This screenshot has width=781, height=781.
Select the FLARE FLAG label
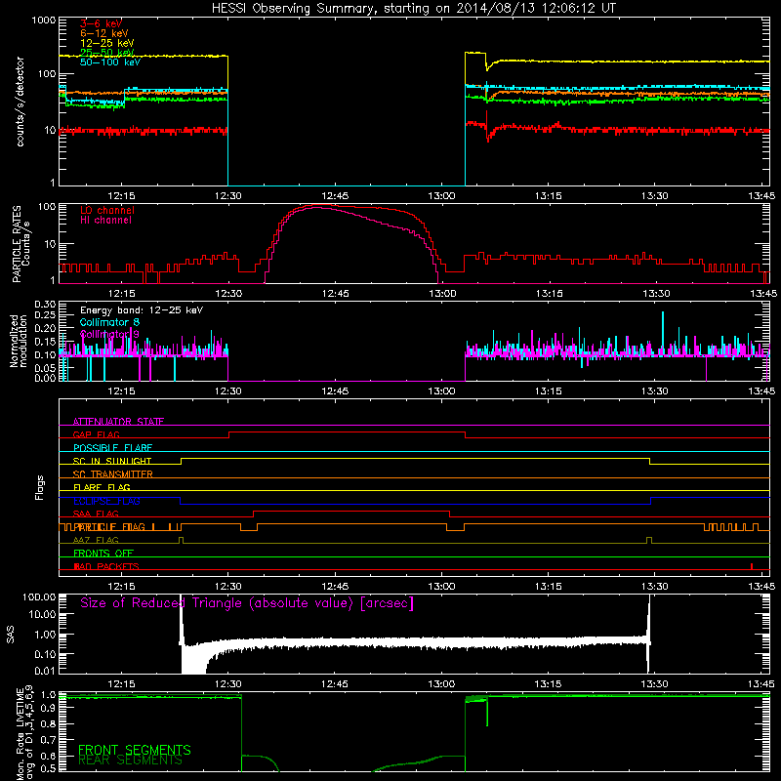tap(102, 487)
